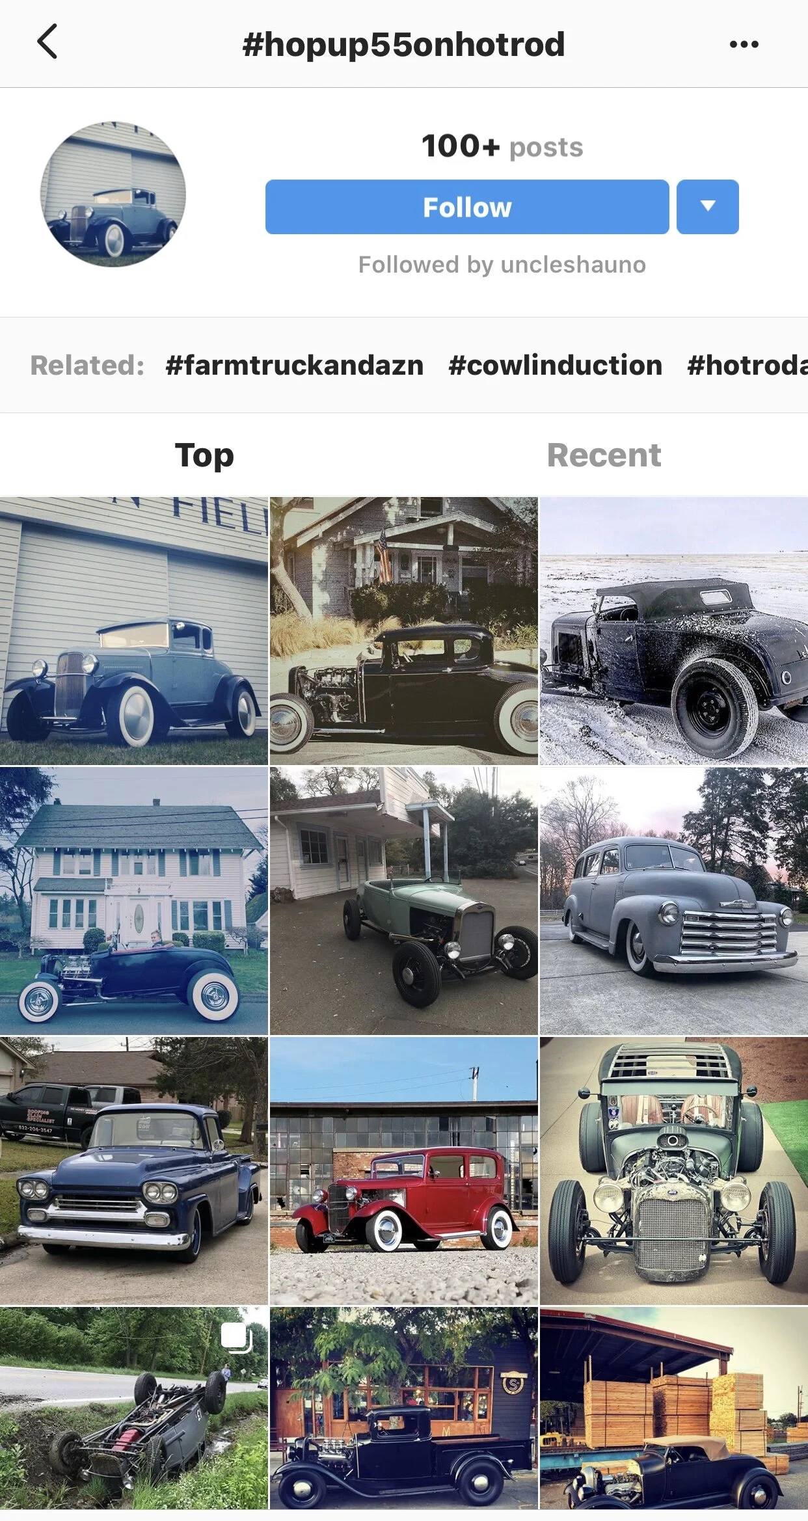Viewport: 808px width, 1521px height.
Task: Open the green roadster by motel post
Action: (404, 901)
